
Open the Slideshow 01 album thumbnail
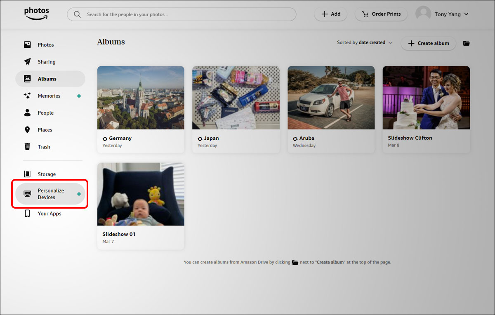141,194
